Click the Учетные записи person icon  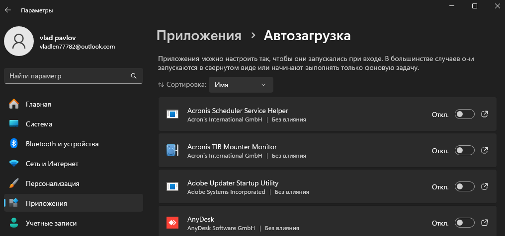click(13, 223)
